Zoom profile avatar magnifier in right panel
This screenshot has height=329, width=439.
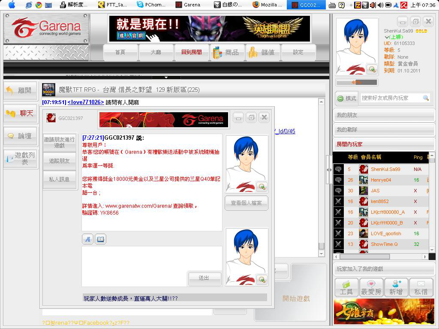point(372,69)
